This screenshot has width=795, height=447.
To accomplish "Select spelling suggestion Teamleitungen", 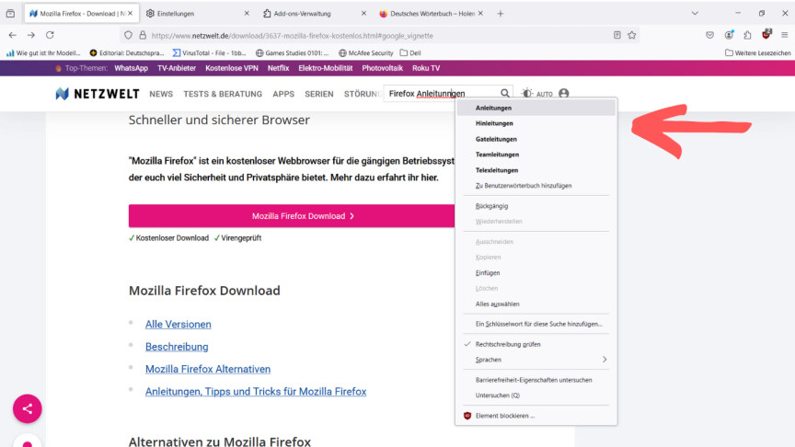I will click(x=536, y=155).
